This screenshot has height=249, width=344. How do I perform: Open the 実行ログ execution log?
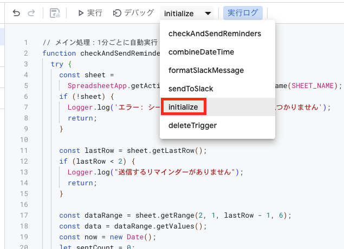click(x=243, y=13)
